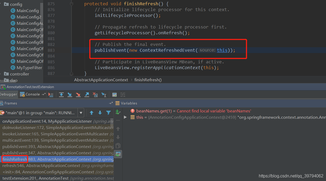This screenshot has width=326, height=181.
Task: Select the <init>:84 frame
Action: pyautogui.click(x=57, y=172)
